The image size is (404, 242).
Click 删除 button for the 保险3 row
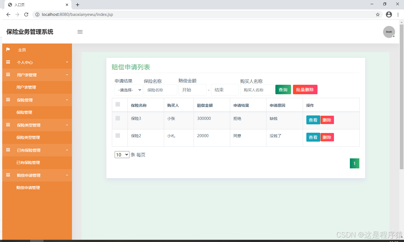click(327, 120)
